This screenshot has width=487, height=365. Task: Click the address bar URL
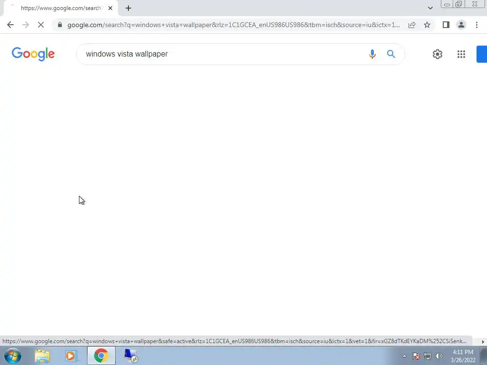coord(234,25)
